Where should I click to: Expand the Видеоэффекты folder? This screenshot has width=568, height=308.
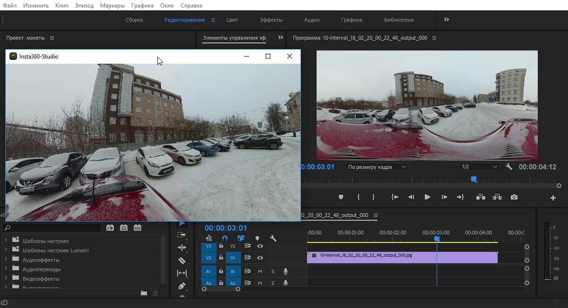(x=6, y=279)
